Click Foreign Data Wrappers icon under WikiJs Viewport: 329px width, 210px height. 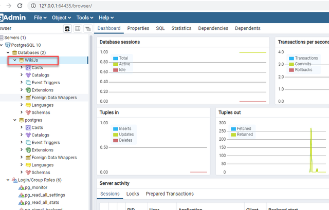pyautogui.click(x=28, y=98)
